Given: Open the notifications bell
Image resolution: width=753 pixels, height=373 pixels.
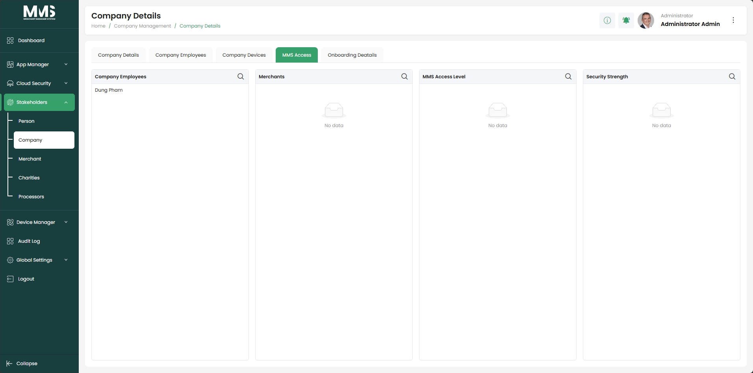Looking at the screenshot, I should [x=626, y=20].
